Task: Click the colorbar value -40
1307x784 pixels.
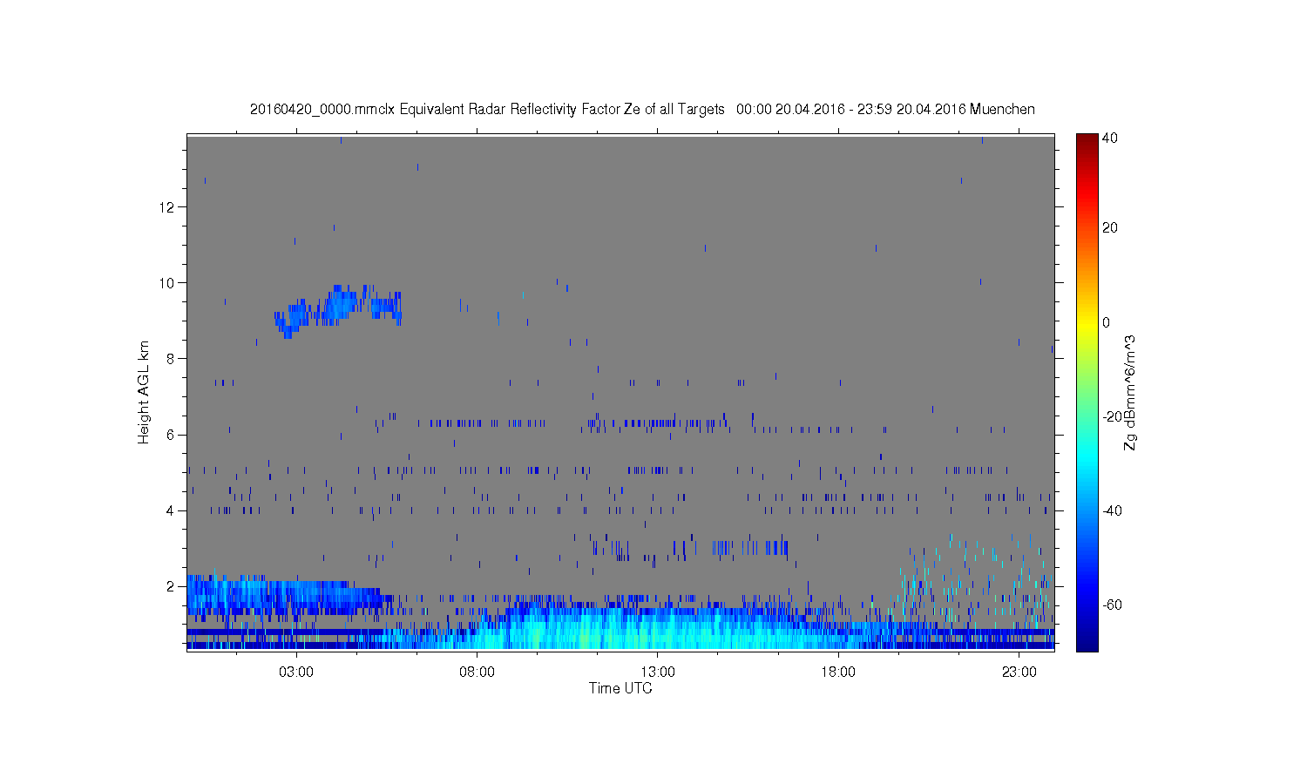Action: 1112,510
